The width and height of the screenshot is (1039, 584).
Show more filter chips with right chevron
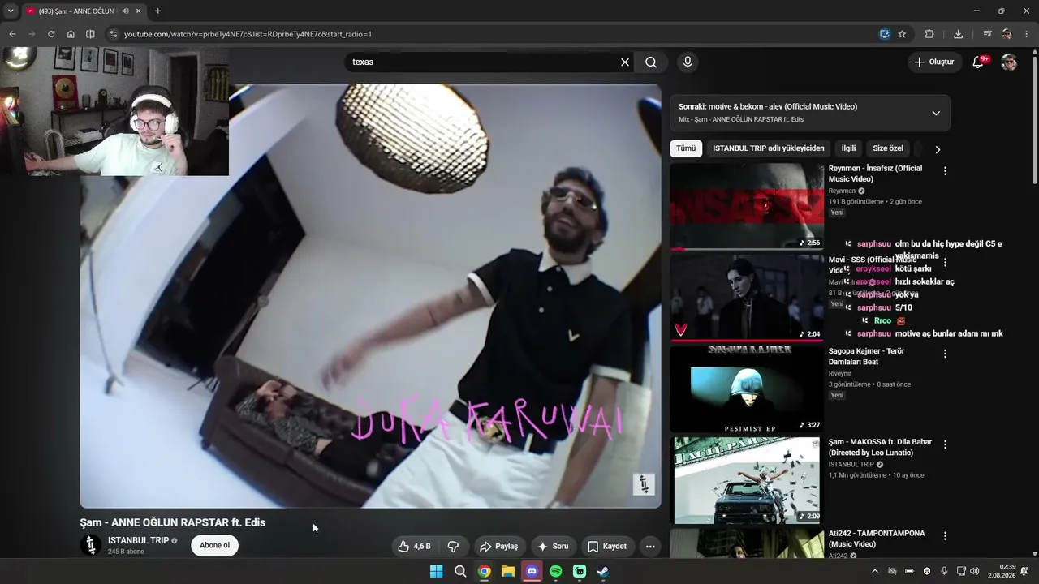pos(938,149)
